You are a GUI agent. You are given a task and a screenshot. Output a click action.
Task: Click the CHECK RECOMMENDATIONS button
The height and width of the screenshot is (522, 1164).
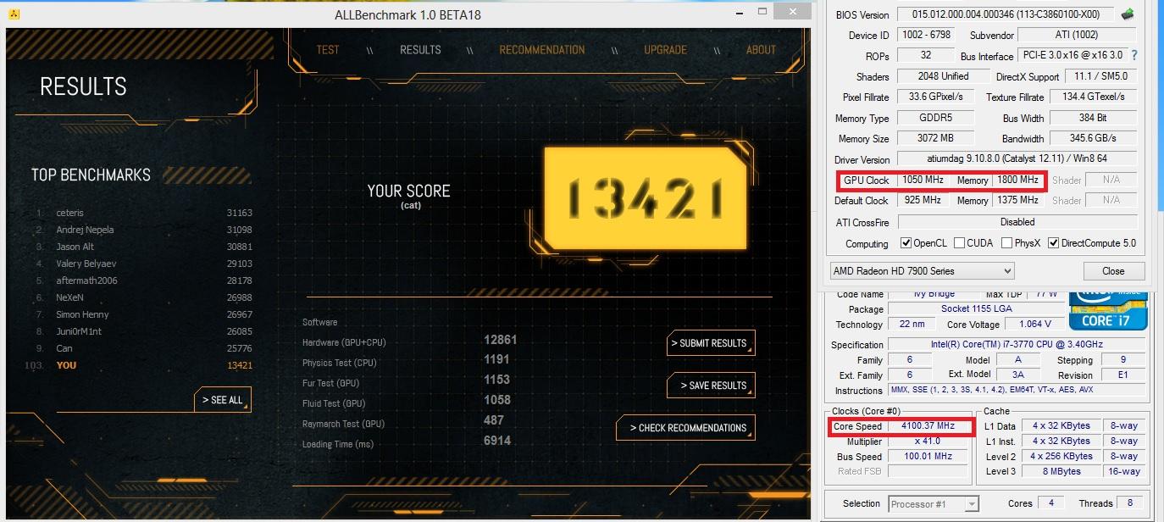(x=685, y=428)
